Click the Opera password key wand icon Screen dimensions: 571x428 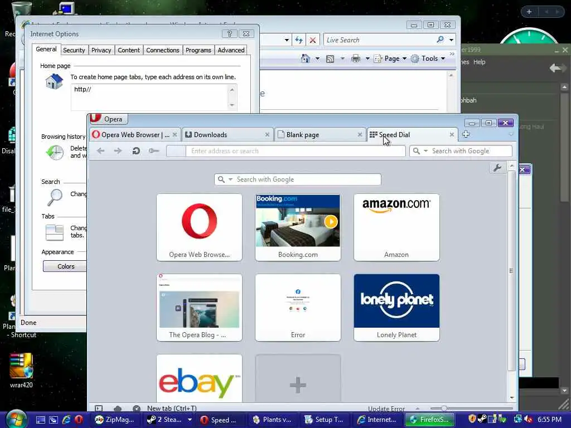[154, 150]
